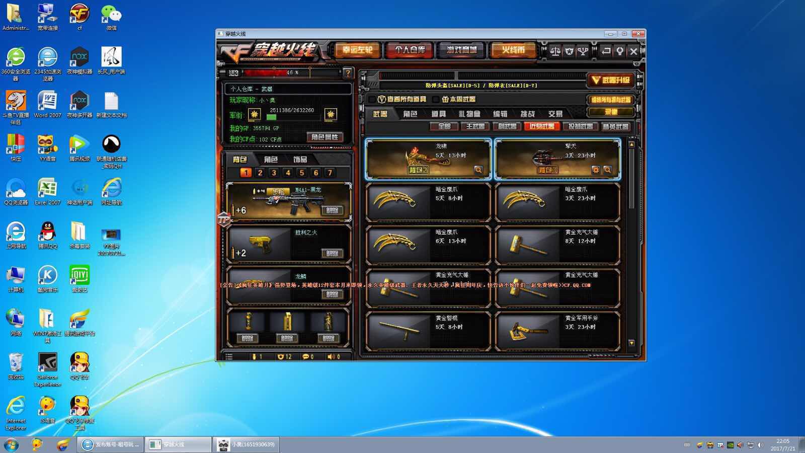
Task: Click the 角色属性 character attributes button
Action: (x=325, y=137)
